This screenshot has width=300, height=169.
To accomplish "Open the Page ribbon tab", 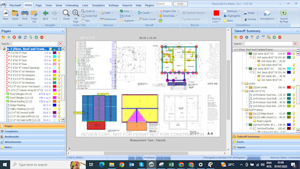I will 38,5.
